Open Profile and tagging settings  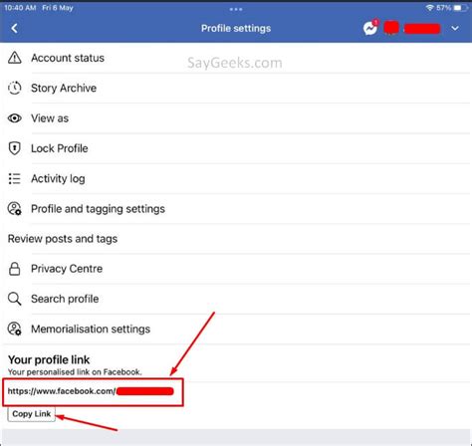point(236,209)
